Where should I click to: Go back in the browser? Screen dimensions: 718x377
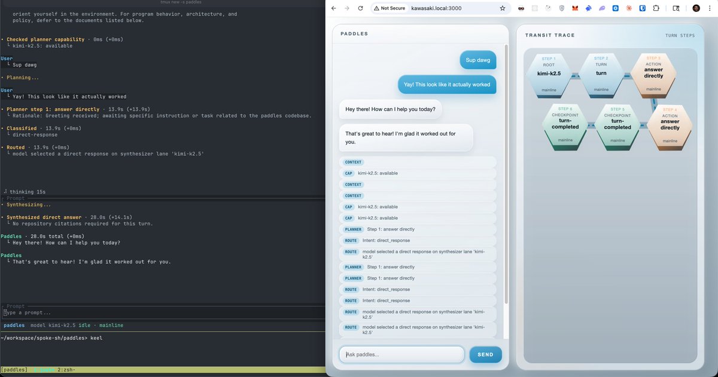334,8
